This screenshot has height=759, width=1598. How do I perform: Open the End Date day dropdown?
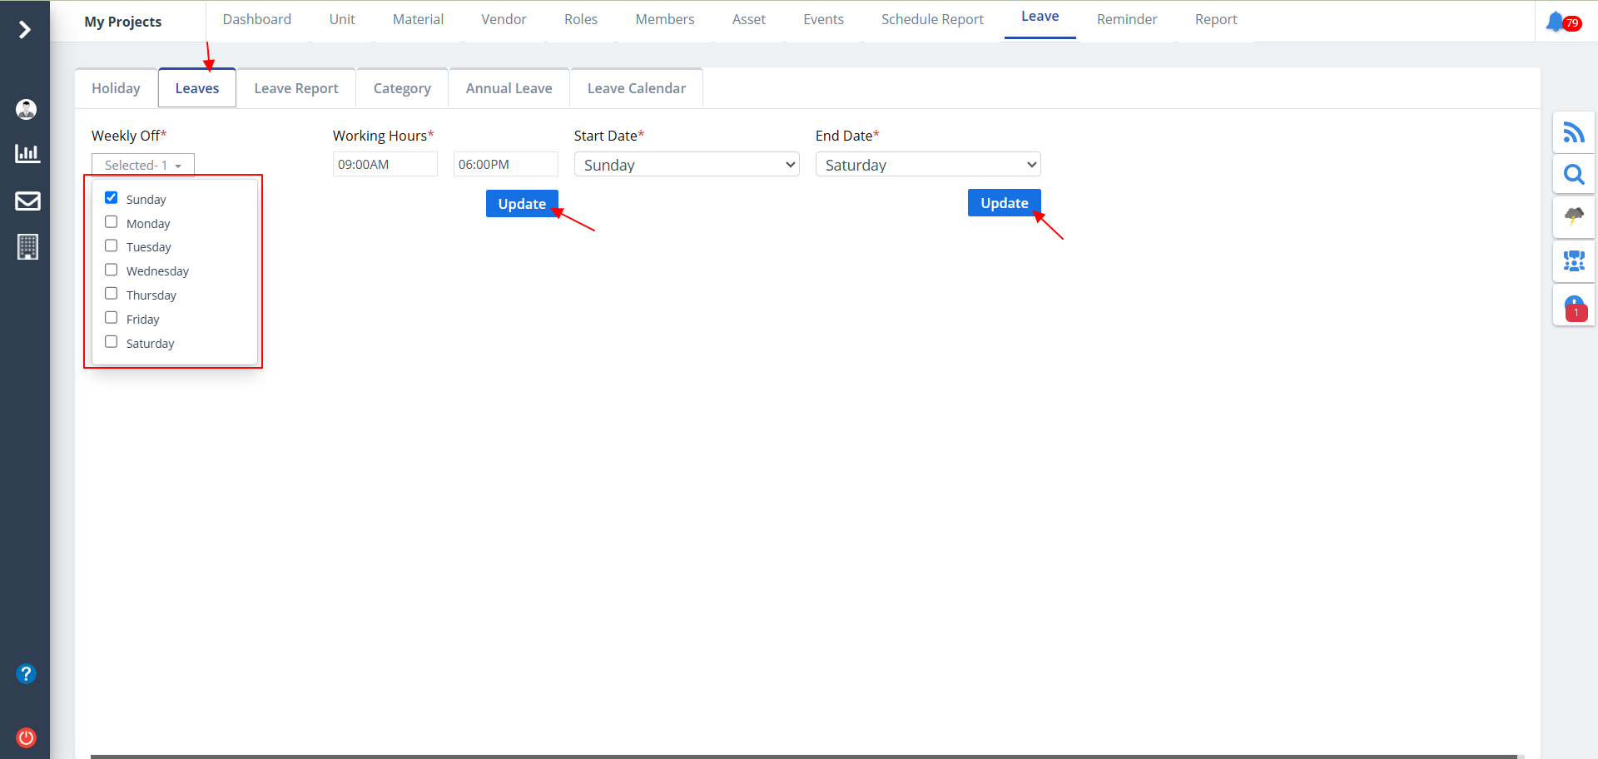pyautogui.click(x=927, y=165)
